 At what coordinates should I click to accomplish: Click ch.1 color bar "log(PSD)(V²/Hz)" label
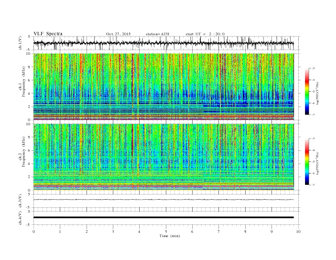tap(318, 93)
